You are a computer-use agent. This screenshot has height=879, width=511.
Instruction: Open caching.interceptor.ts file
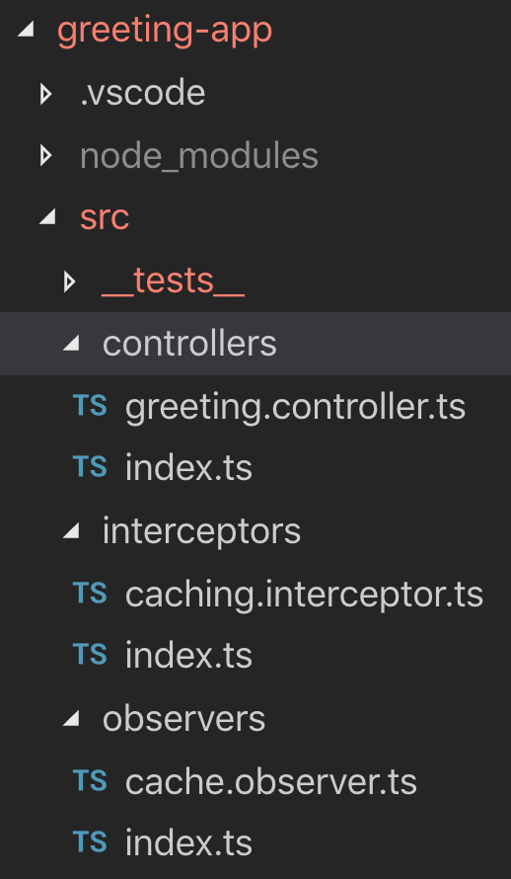click(x=304, y=595)
